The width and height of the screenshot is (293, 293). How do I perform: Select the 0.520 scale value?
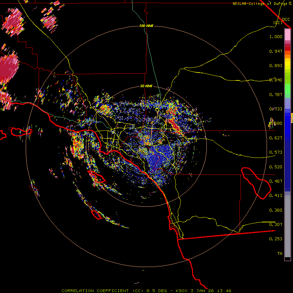[x=276, y=167]
